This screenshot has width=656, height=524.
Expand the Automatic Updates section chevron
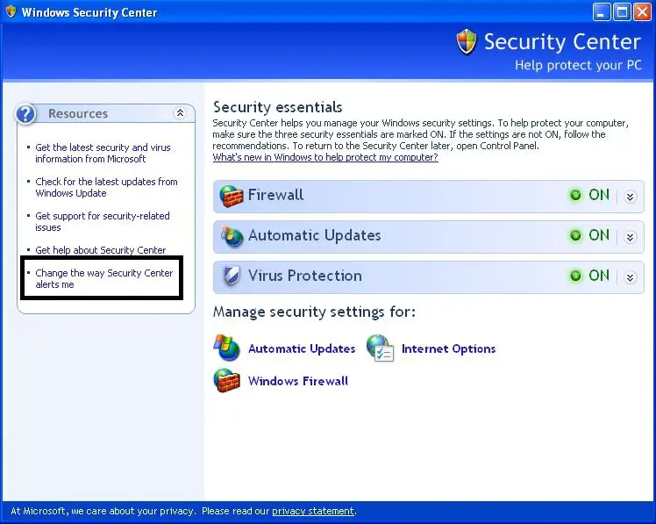[630, 237]
